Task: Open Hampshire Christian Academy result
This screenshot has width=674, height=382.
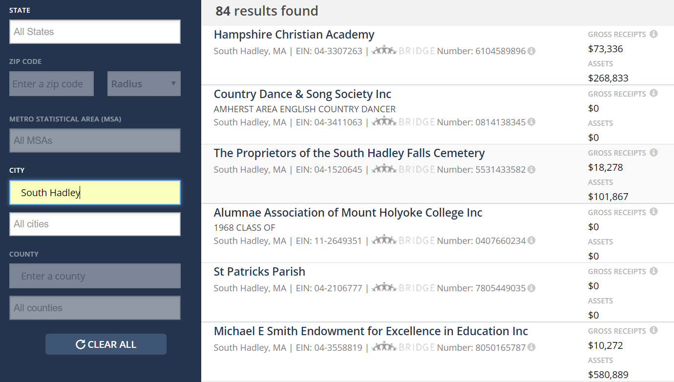Action: click(294, 35)
